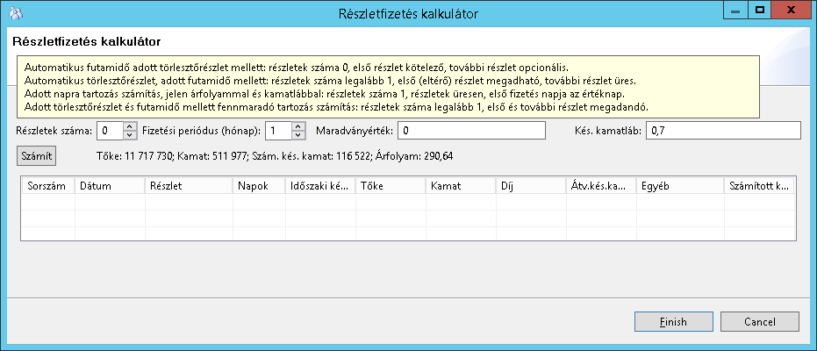This screenshot has height=351, width=817.
Task: Click the Részletek száma number field
Action: (x=111, y=130)
